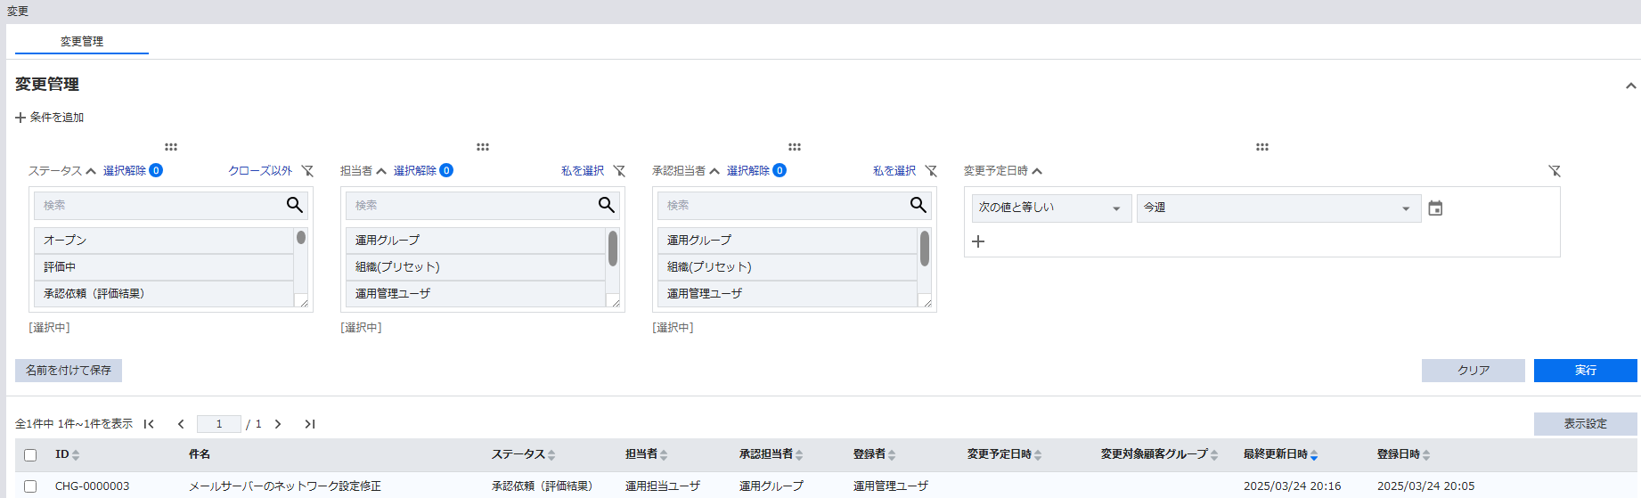Go to the last page of results
The width and height of the screenshot is (1641, 498).
pyautogui.click(x=309, y=424)
